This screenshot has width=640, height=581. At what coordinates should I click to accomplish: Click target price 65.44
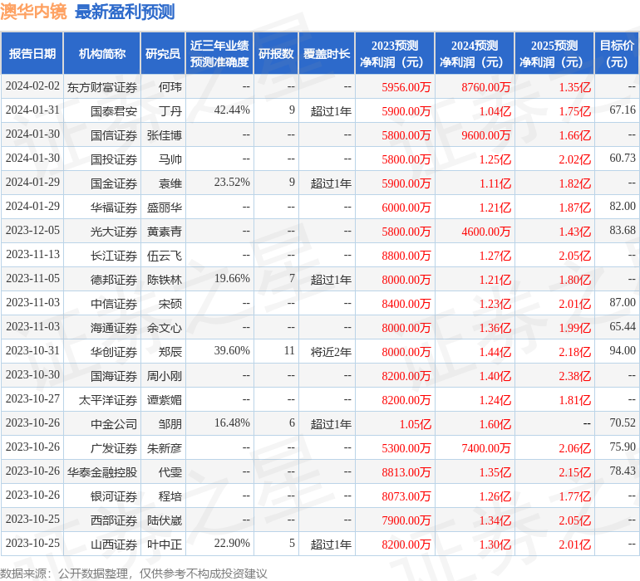623,326
